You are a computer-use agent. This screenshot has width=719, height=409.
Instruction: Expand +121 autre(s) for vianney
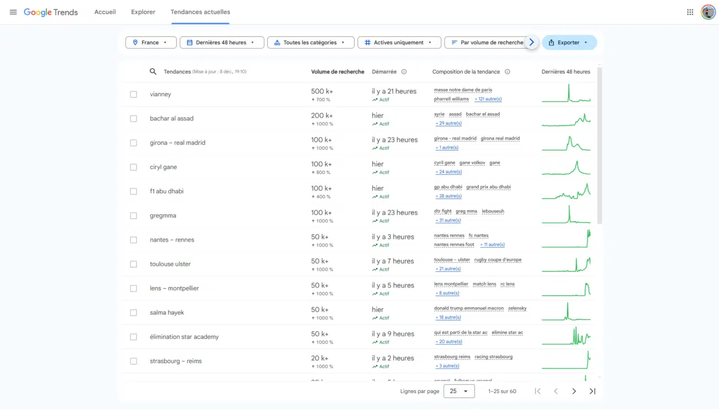coord(488,99)
